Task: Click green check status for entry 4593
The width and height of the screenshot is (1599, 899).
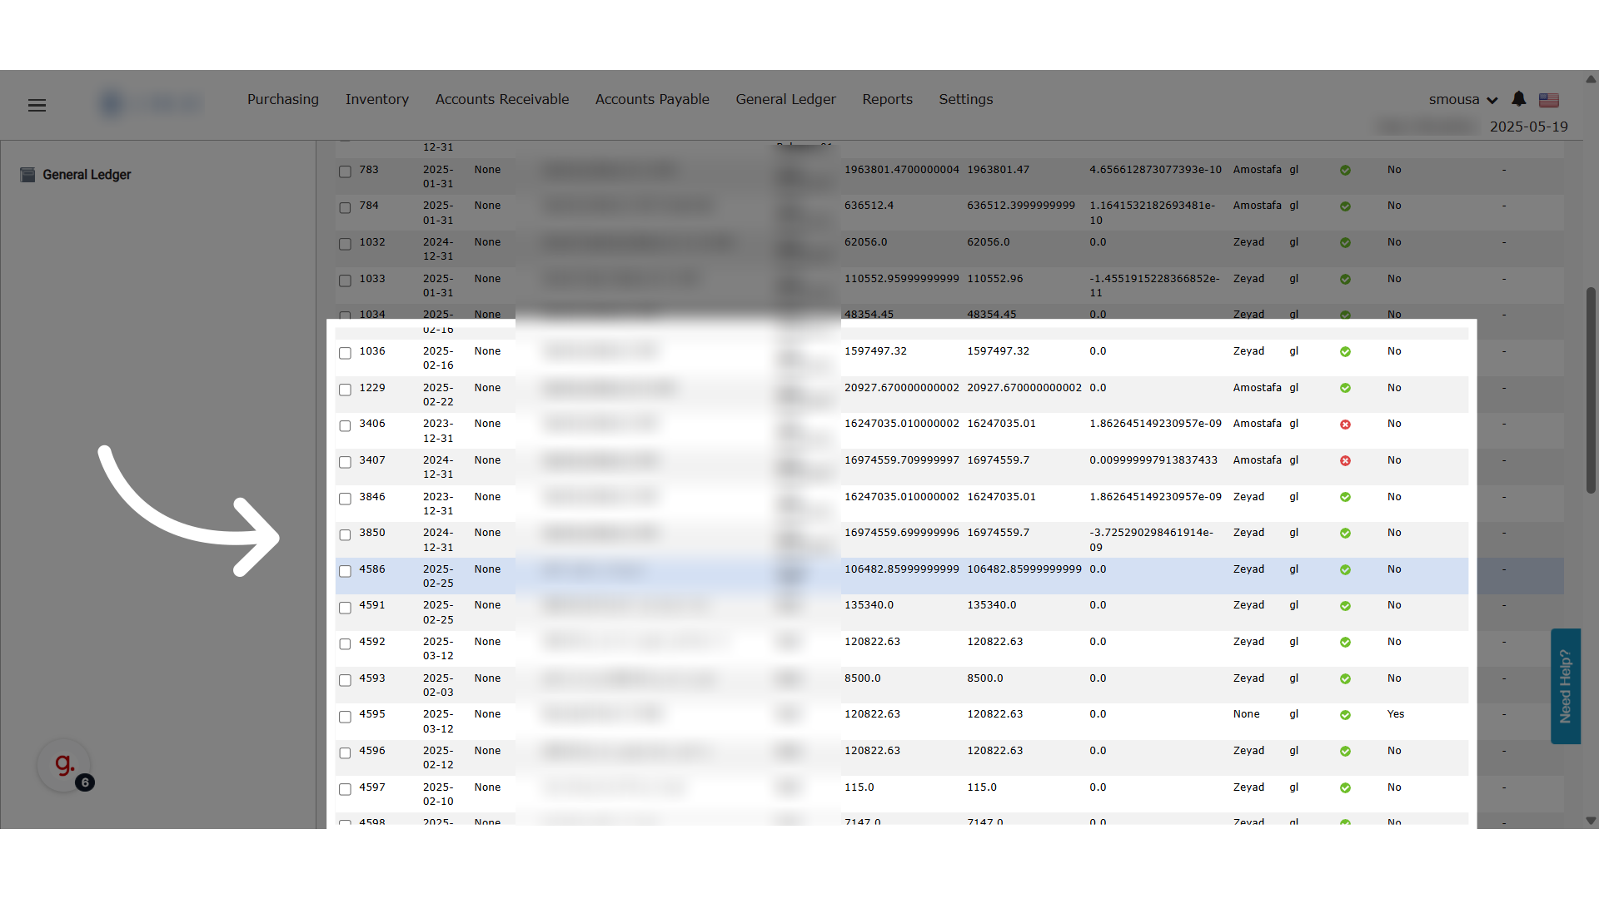Action: [1345, 679]
